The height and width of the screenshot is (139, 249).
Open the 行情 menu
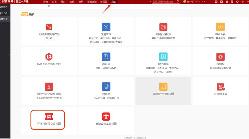45,2
